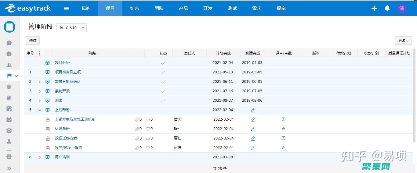Open comments icon for 投产/试运行报告 row

click(148, 148)
